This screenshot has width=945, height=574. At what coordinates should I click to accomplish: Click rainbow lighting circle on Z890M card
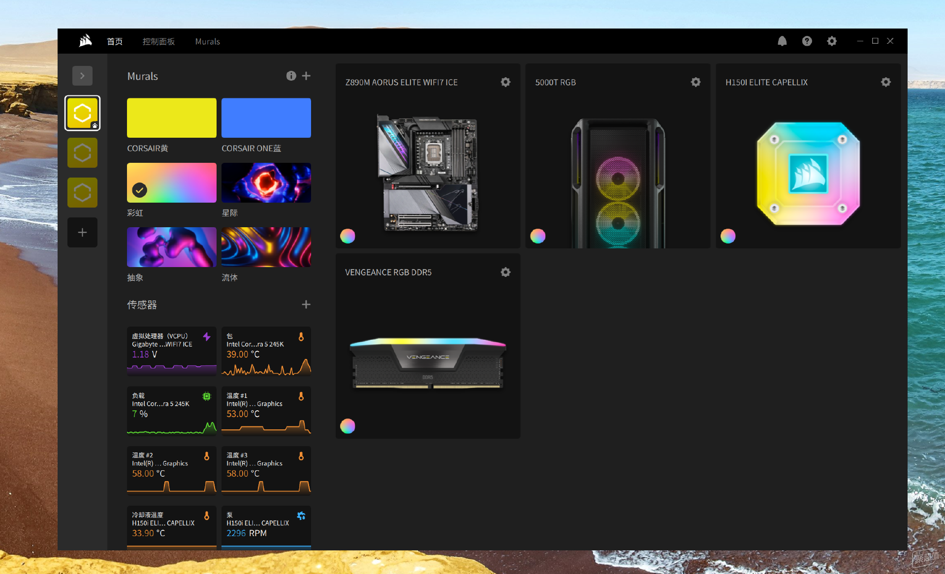click(x=347, y=236)
